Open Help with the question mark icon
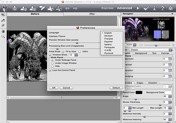 [162, 8]
